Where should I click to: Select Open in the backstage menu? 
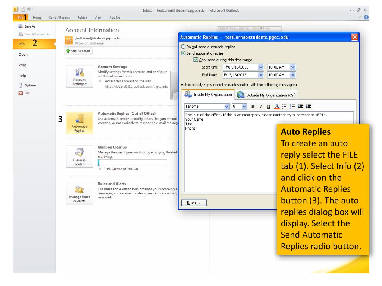click(x=23, y=55)
